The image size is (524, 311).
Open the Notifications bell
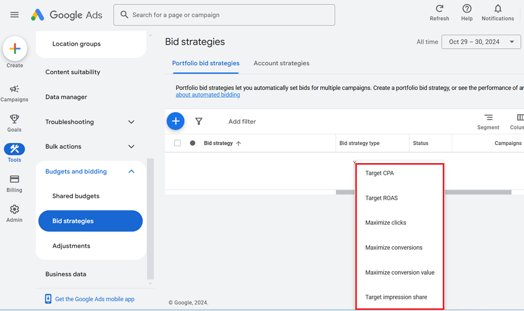point(497,9)
